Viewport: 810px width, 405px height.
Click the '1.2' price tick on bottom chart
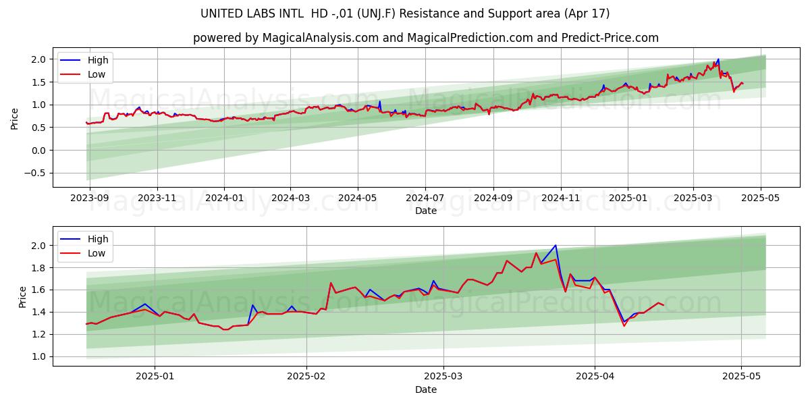[39, 334]
